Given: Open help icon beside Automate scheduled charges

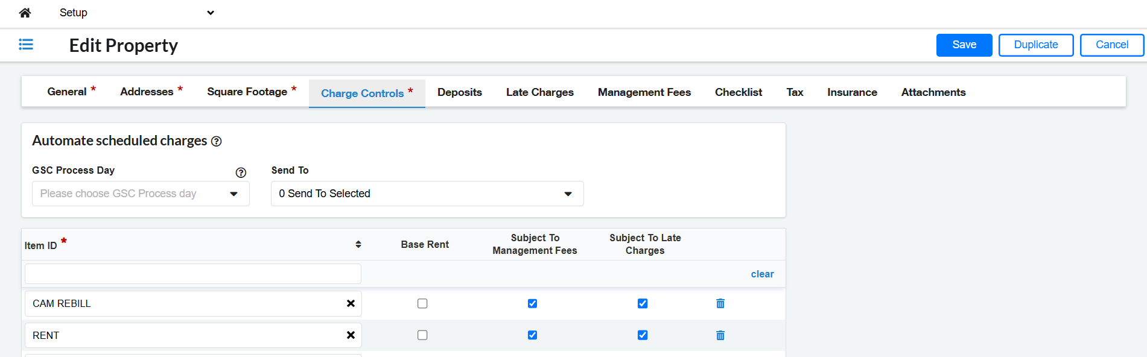Looking at the screenshot, I should pos(217,141).
